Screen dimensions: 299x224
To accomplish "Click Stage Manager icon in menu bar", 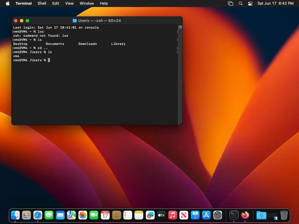I will point(231,3).
